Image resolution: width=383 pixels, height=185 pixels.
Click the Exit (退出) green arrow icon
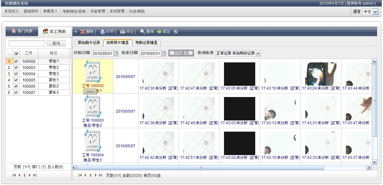159,32
